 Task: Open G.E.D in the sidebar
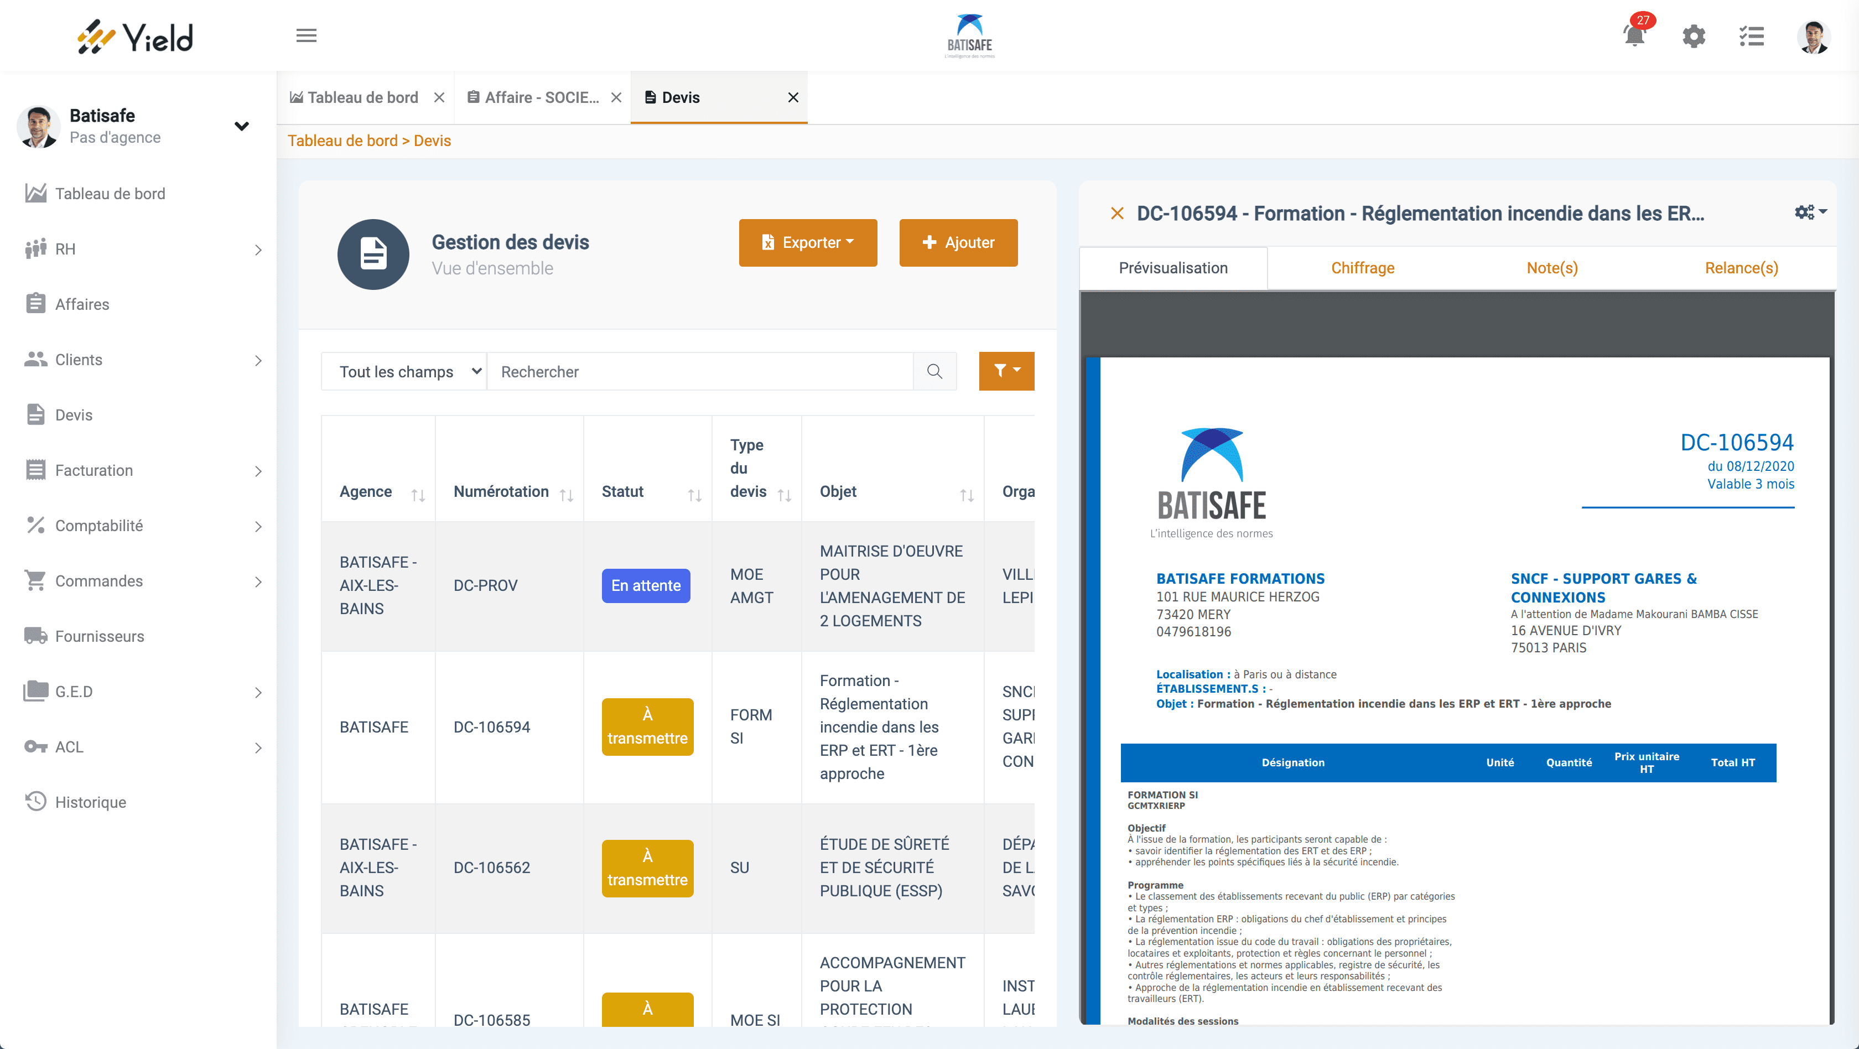point(74,691)
